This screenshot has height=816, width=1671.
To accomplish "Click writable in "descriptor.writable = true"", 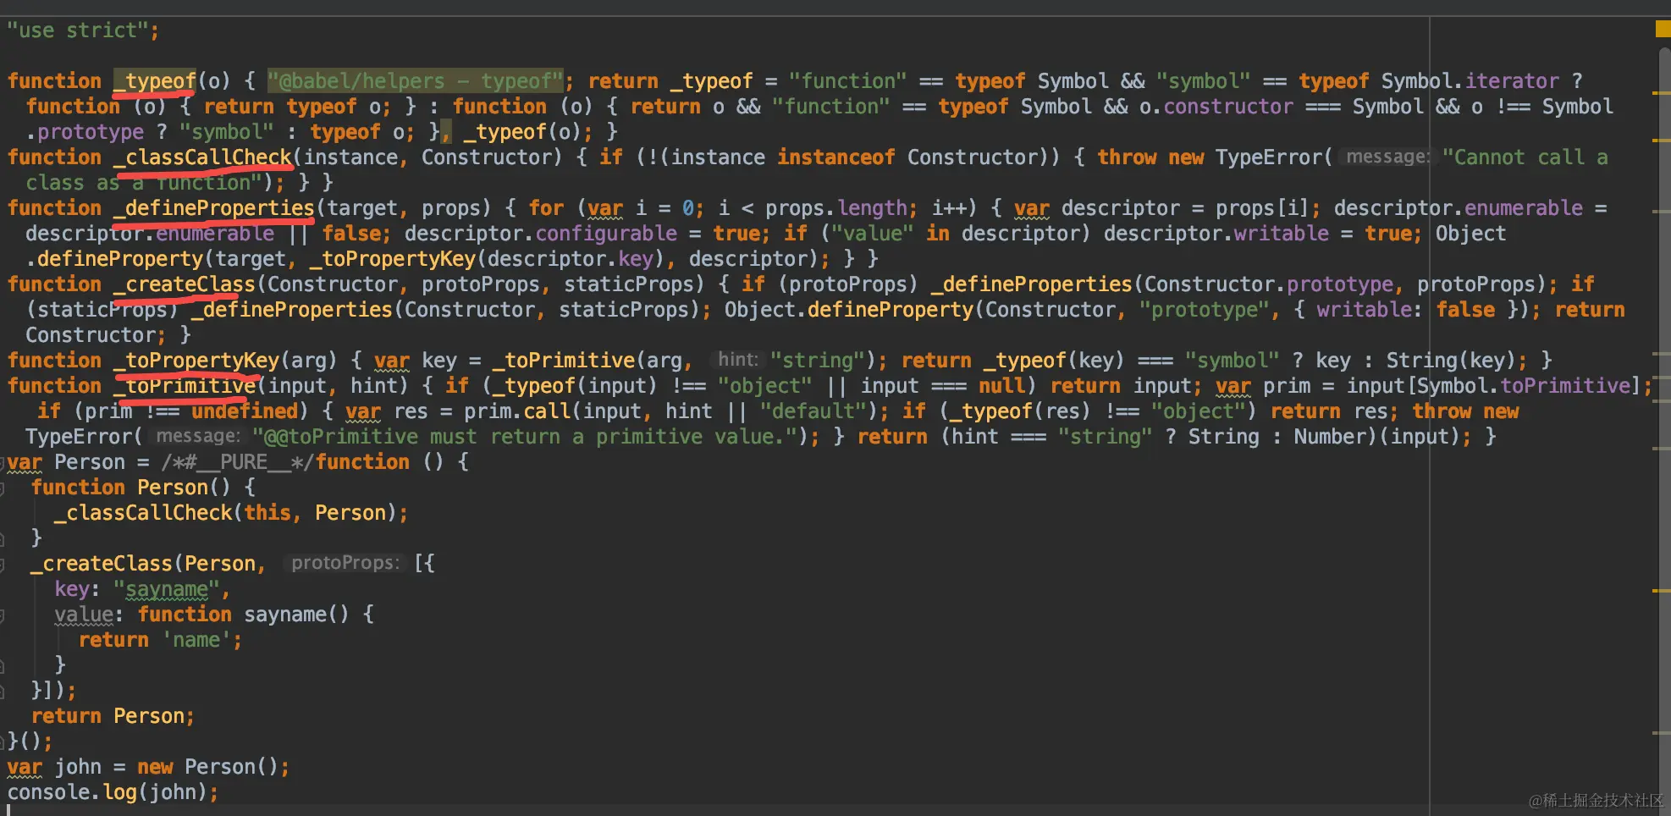I will click(1281, 234).
